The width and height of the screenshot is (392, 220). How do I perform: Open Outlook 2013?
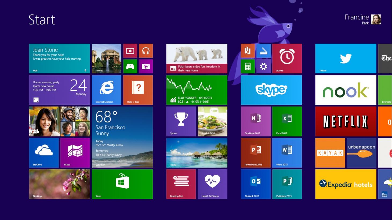[x=255, y=184]
